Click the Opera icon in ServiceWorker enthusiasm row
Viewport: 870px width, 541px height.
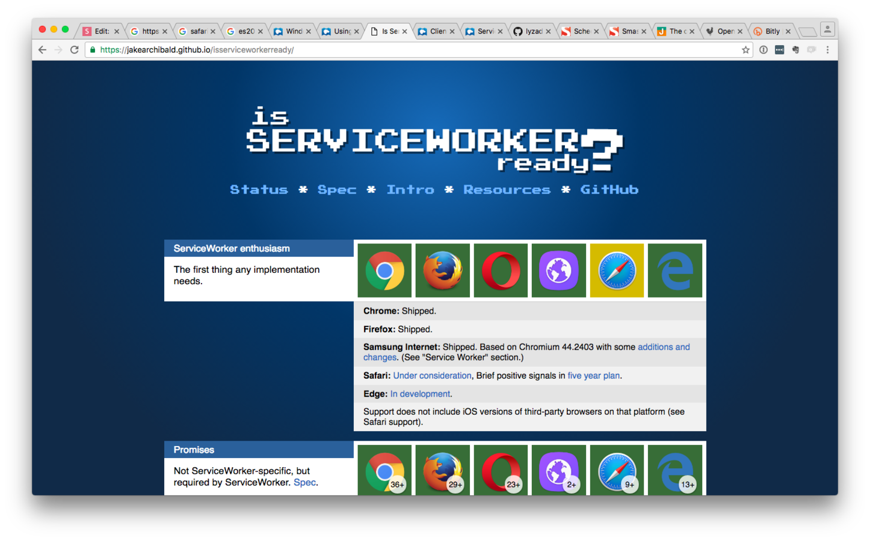[x=501, y=270]
